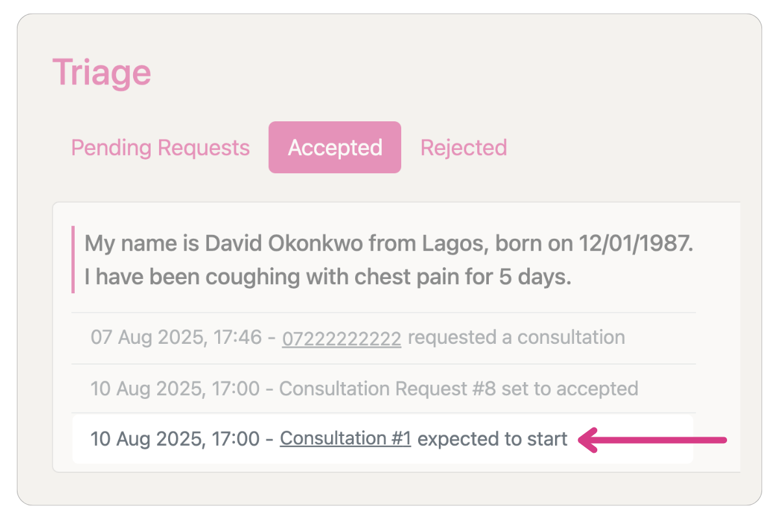Open the Rejected tab
The width and height of the screenshot is (779, 519).
[x=464, y=147]
